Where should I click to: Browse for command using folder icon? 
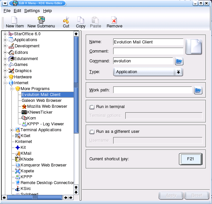(179, 61)
